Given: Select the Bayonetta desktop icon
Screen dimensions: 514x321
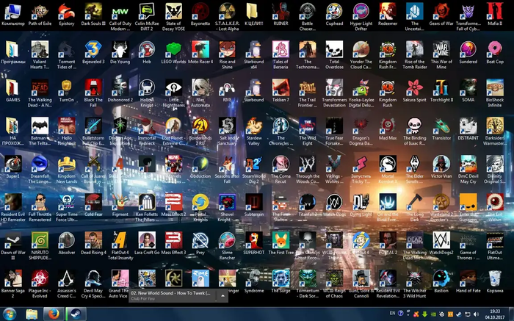Looking at the screenshot, I should 200,12.
